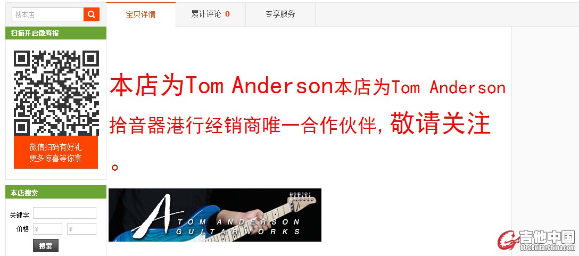Viewport: 579px width, 256px height.
Task: Select the 专享服务 tab
Action: [x=280, y=14]
